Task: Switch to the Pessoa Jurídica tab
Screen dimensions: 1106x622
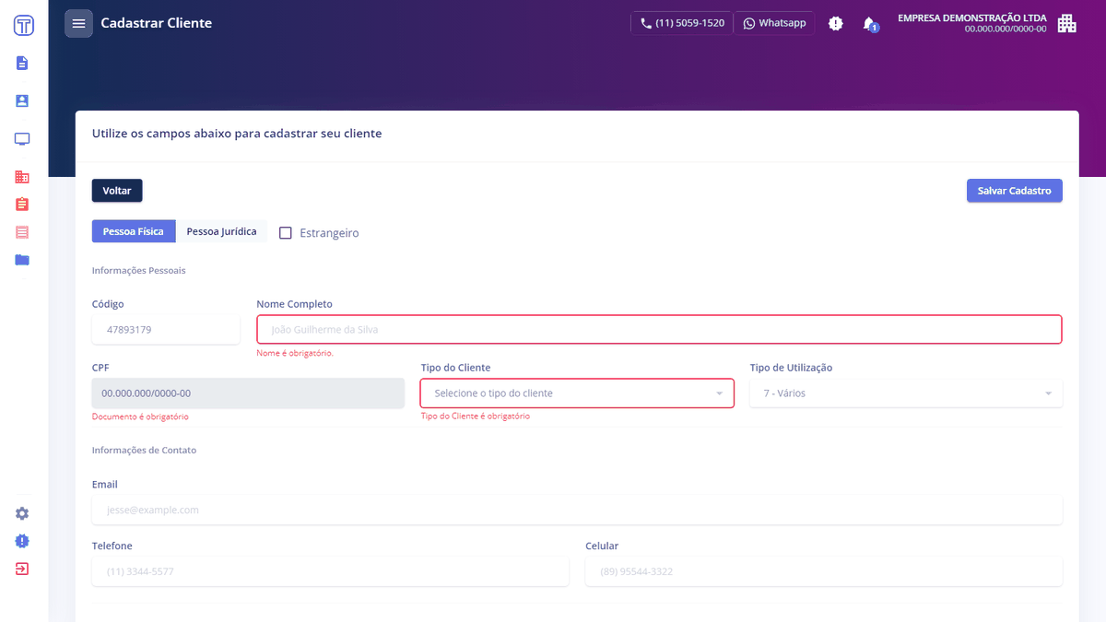Action: (221, 231)
